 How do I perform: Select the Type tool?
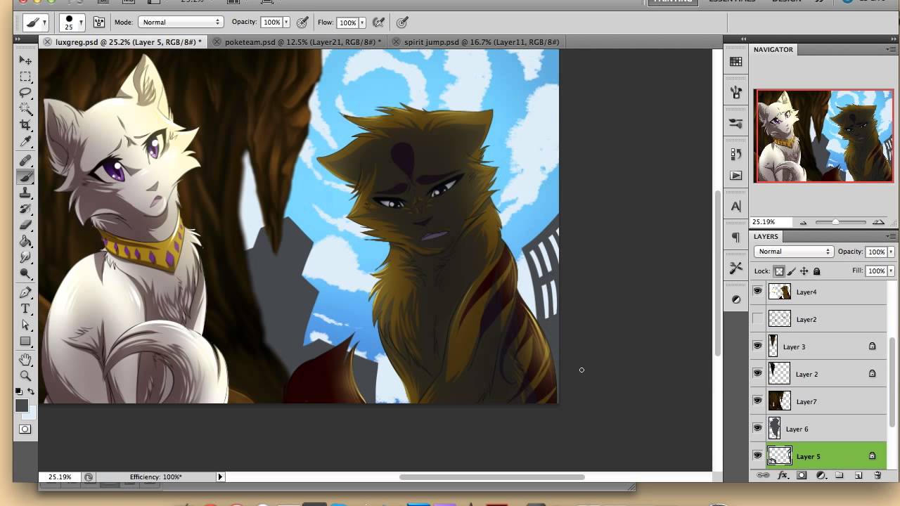[25, 309]
